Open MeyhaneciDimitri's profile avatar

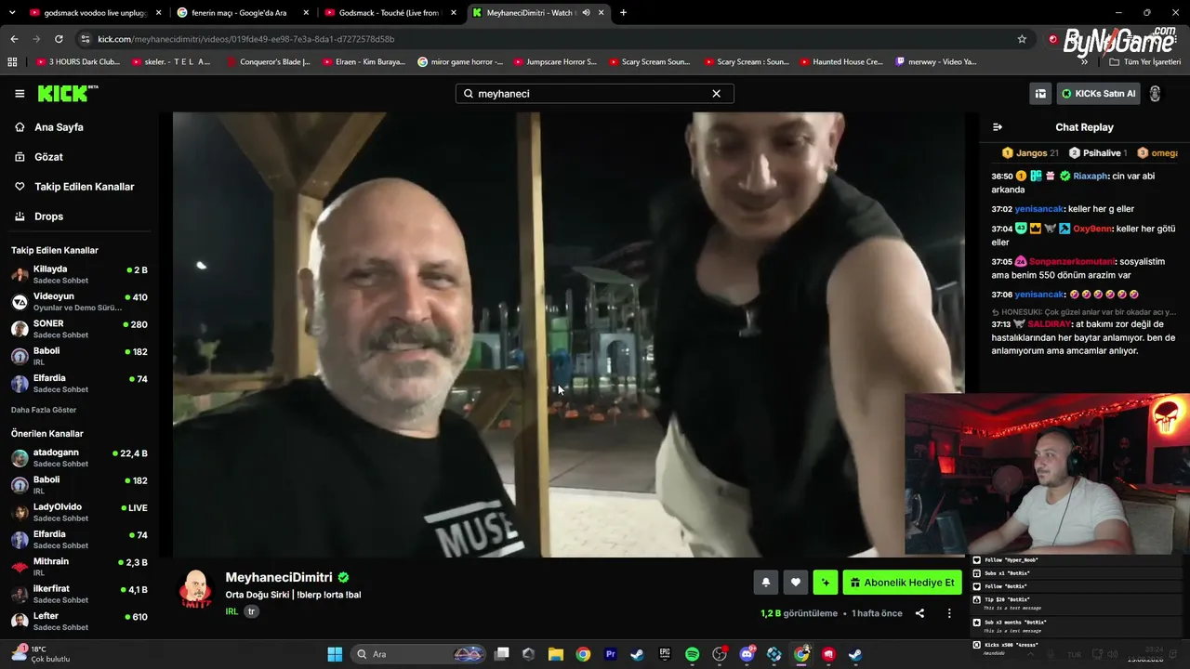click(196, 590)
